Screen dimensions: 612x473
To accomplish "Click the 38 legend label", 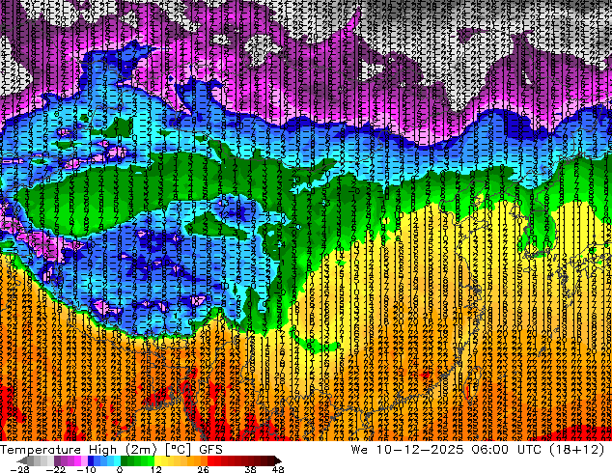I will [250, 469].
